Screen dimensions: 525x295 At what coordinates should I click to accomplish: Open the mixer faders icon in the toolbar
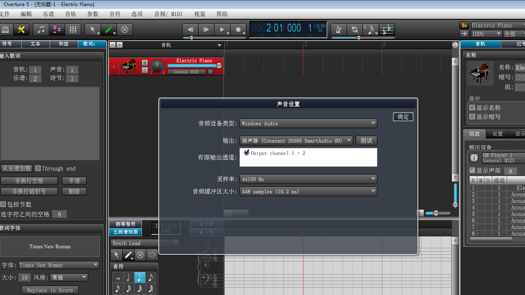point(73,29)
